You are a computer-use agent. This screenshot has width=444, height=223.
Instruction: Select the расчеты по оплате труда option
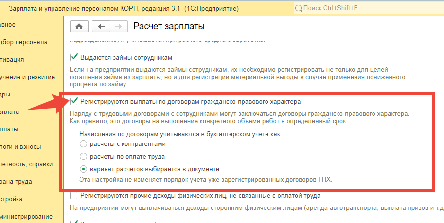83,157
